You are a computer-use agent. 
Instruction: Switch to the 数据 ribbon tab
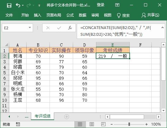coord(83,15)
